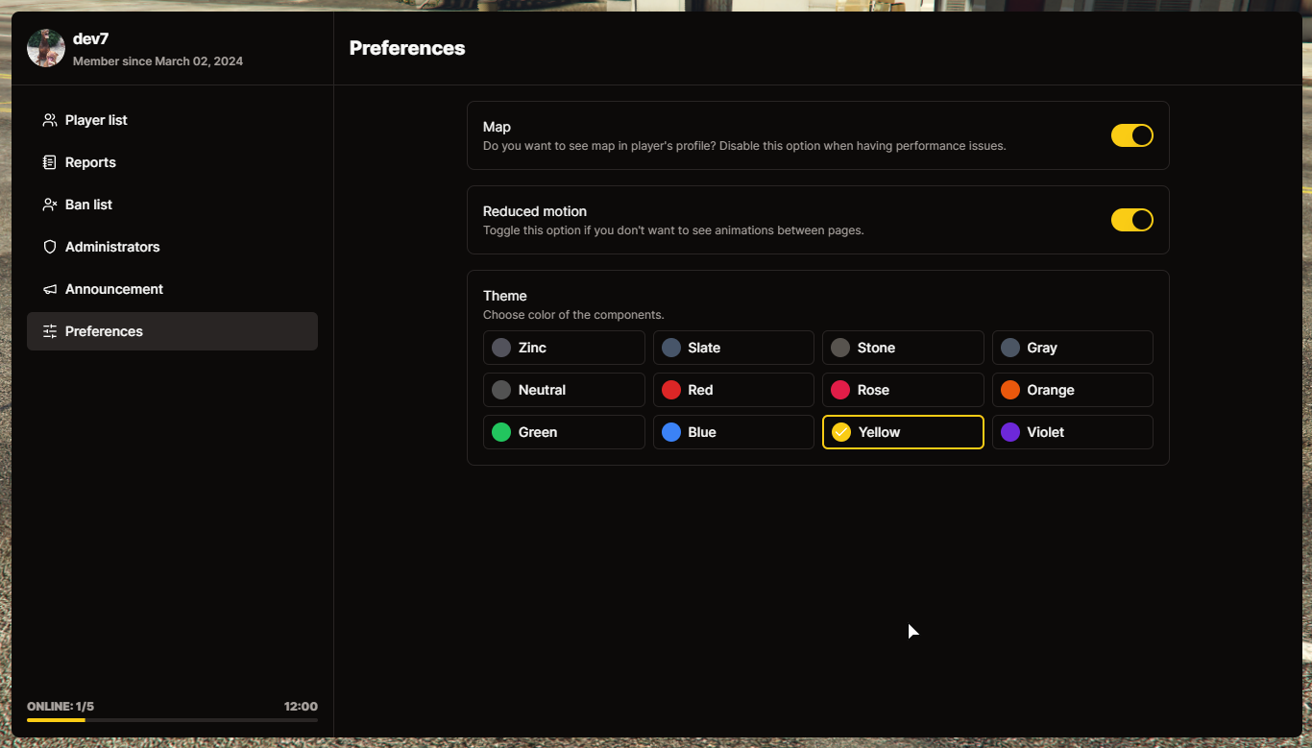
Task: Click the yellow checkmark circle icon
Action: [841, 432]
